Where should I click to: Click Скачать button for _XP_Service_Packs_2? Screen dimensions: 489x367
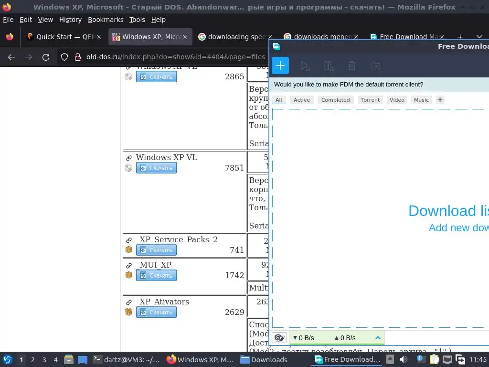coord(156,250)
